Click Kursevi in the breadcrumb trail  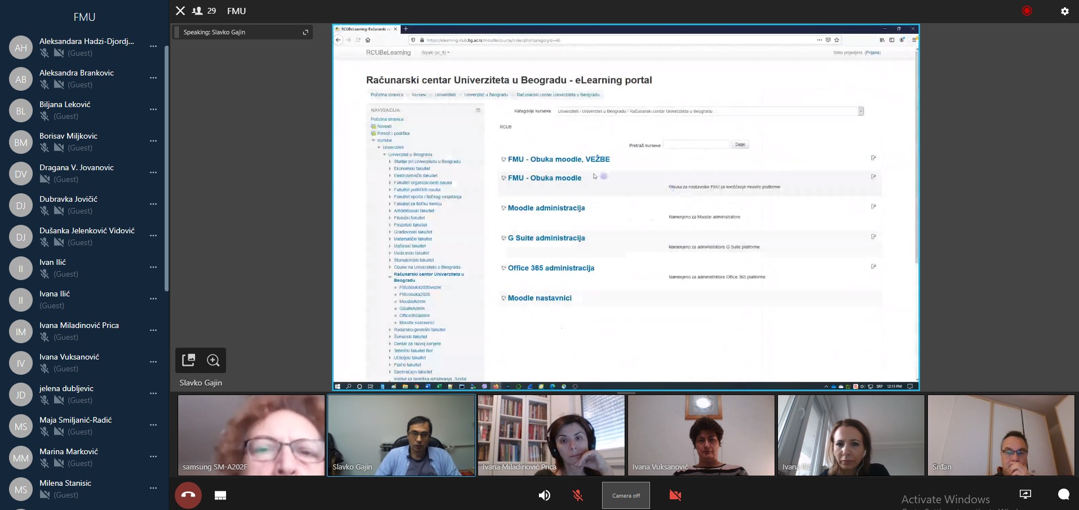[x=419, y=95]
